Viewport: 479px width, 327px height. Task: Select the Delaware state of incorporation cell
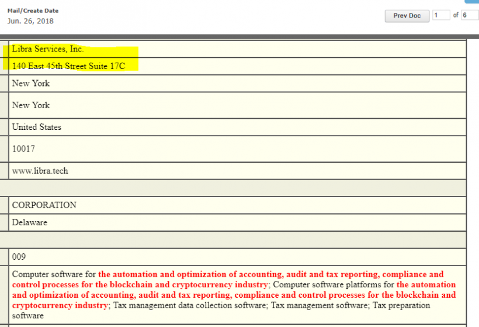pyautogui.click(x=30, y=222)
